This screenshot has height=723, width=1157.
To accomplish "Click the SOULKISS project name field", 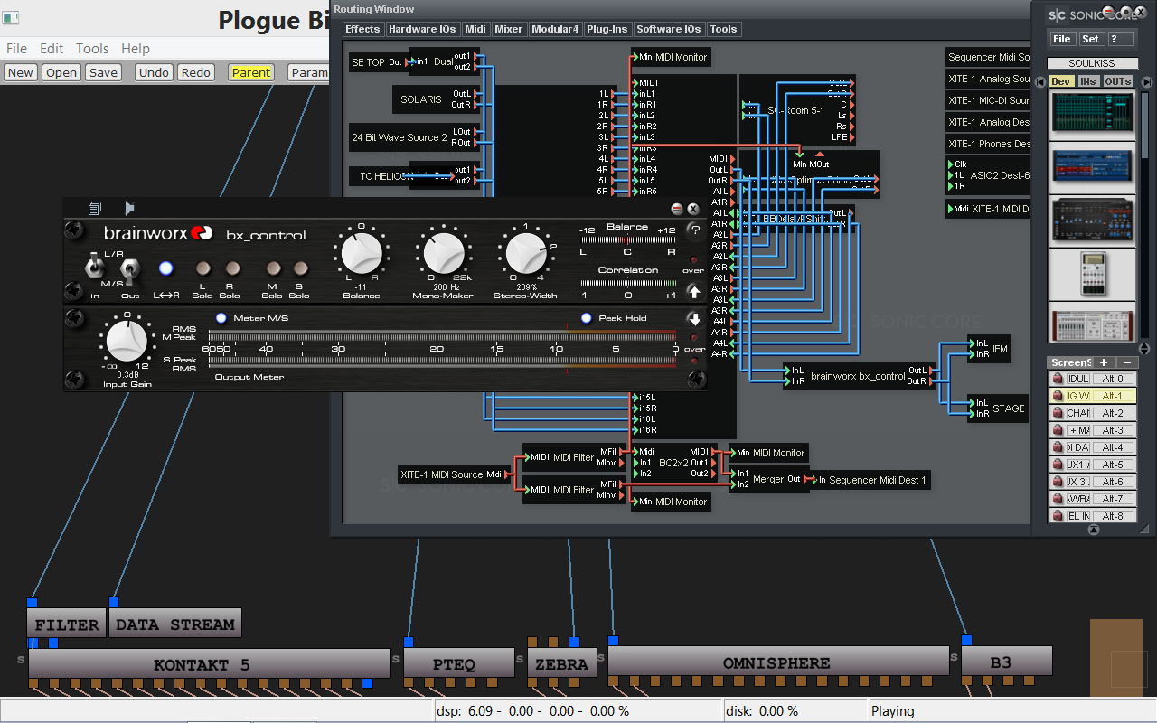I will [1092, 63].
